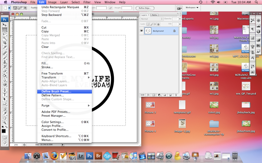This screenshot has width=262, height=163.
Task: Click the Delete layer trash icon
Action: pyautogui.click(x=176, y=95)
